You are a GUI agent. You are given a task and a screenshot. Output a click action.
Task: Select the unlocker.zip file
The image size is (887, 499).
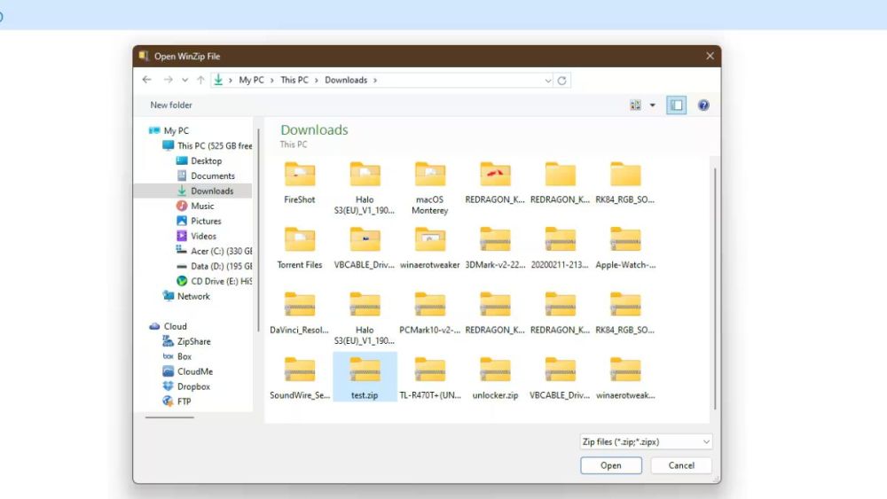pos(495,378)
